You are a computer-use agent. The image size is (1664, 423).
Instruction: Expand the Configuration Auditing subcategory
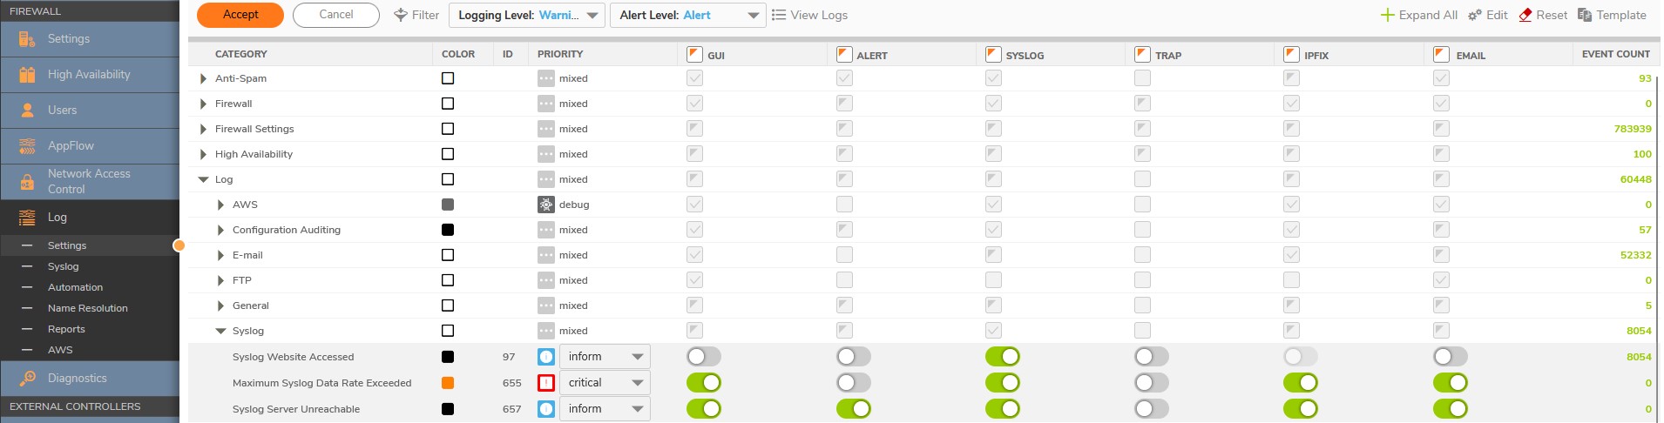coord(220,230)
